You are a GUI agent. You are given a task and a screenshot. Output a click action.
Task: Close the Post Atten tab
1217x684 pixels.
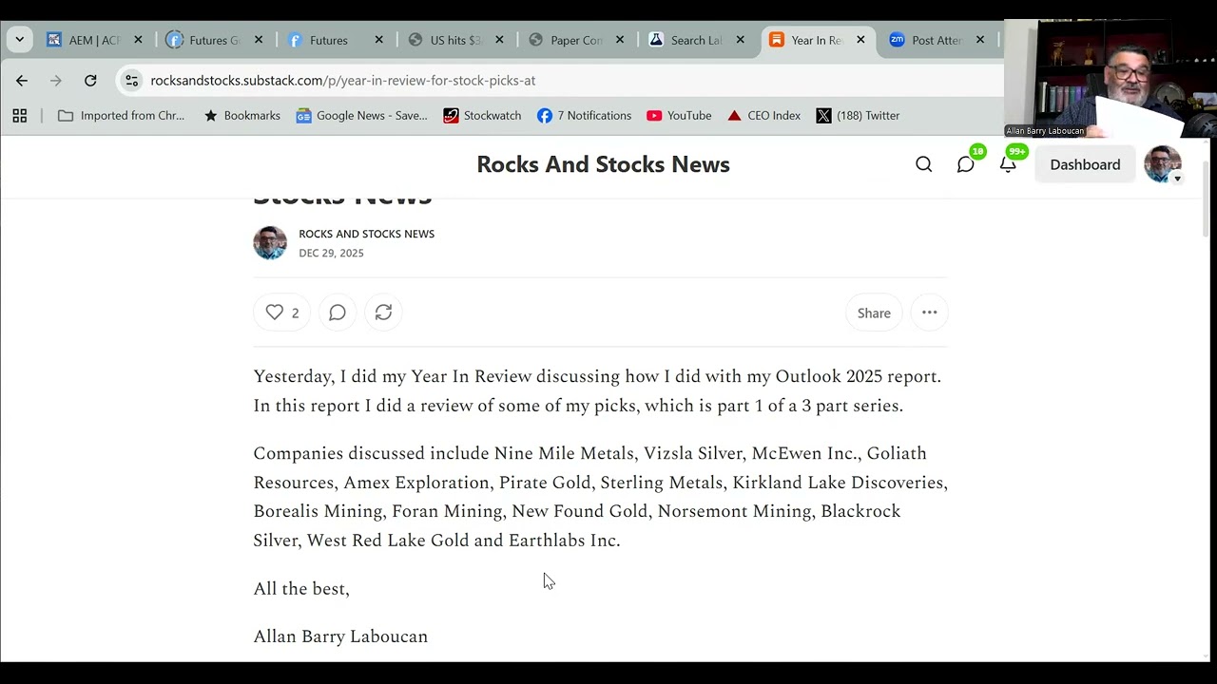click(x=980, y=40)
